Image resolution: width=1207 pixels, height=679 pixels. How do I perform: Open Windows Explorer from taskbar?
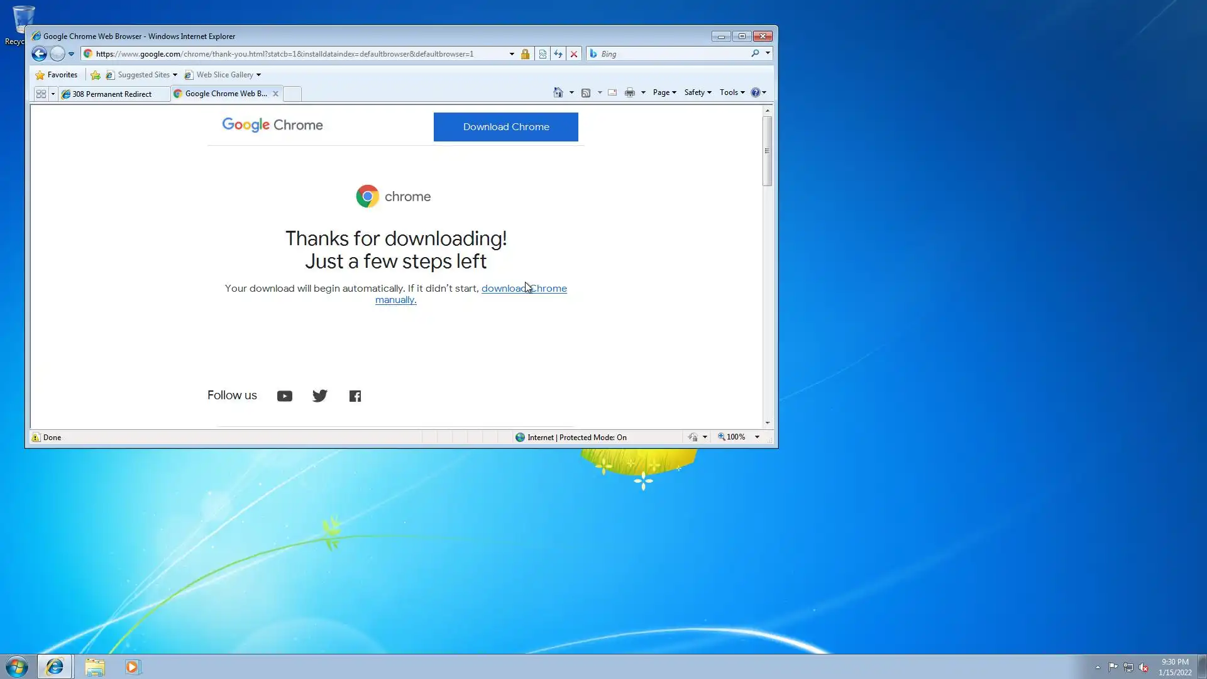95,667
